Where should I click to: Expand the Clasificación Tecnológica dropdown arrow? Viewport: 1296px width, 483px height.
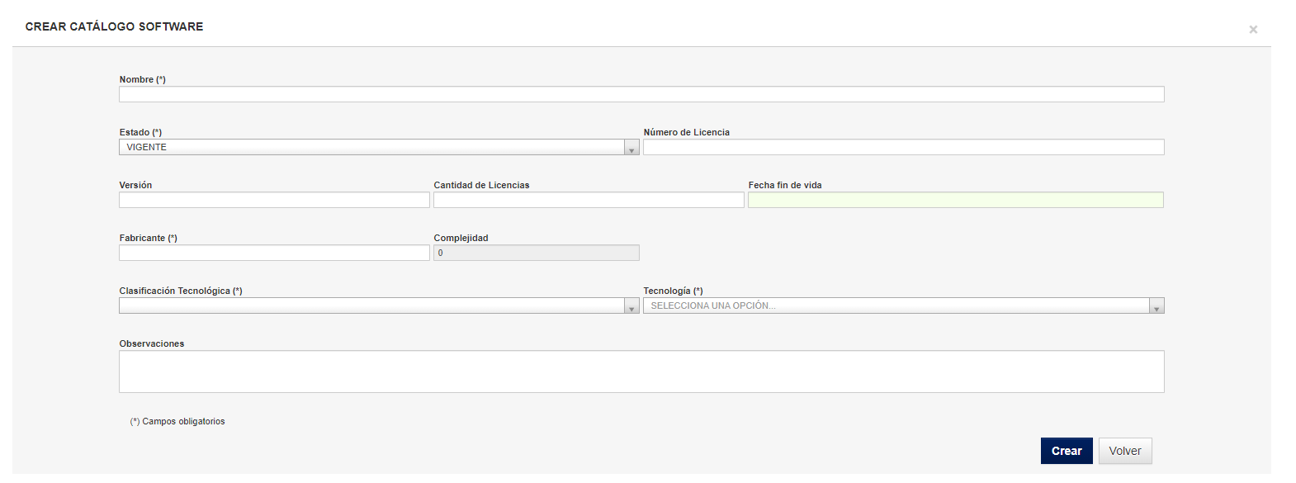[631, 306]
